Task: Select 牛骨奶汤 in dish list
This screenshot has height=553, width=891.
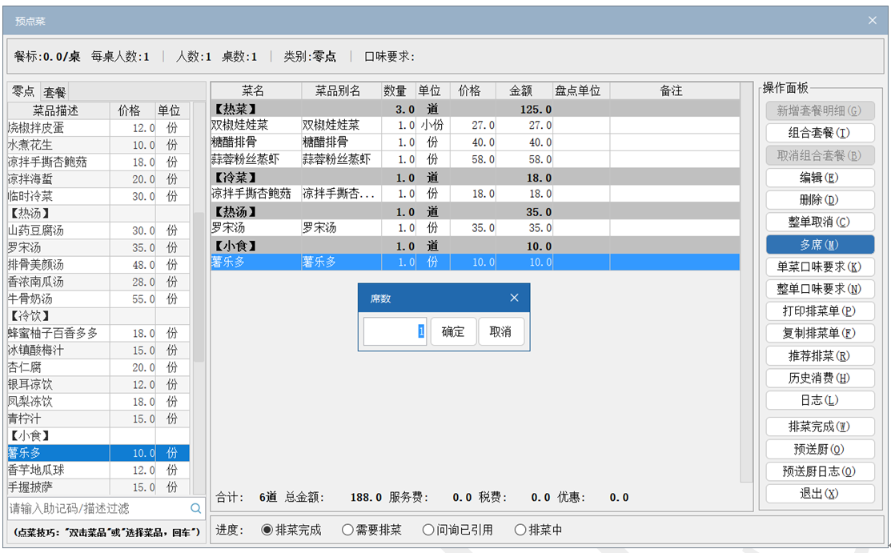Action: [x=98, y=299]
